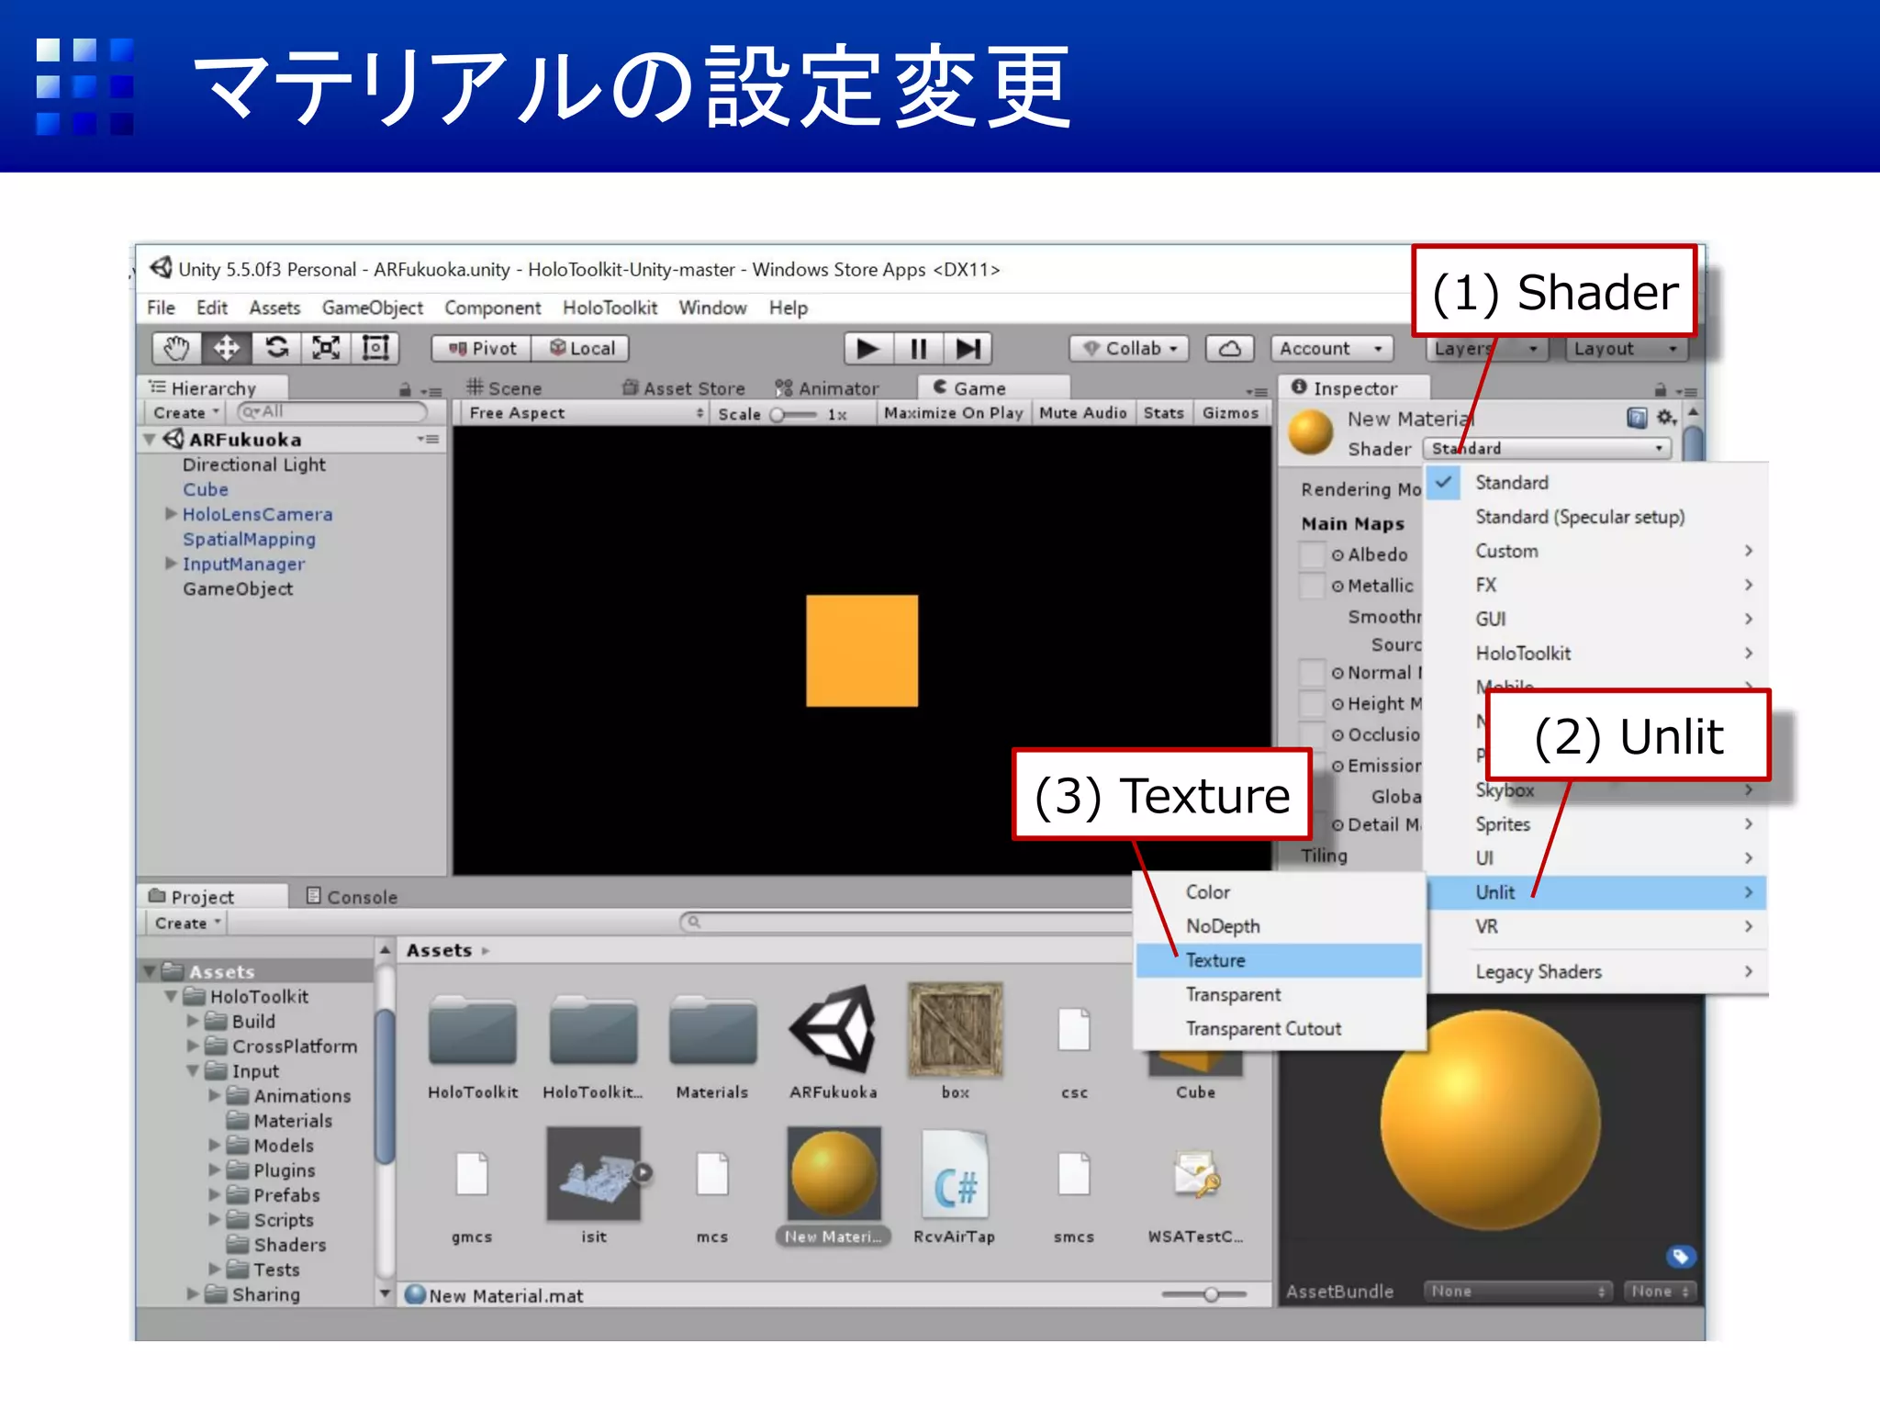Screen dimensions: 1880x1410
Task: Open the Window menu
Action: pos(712,308)
